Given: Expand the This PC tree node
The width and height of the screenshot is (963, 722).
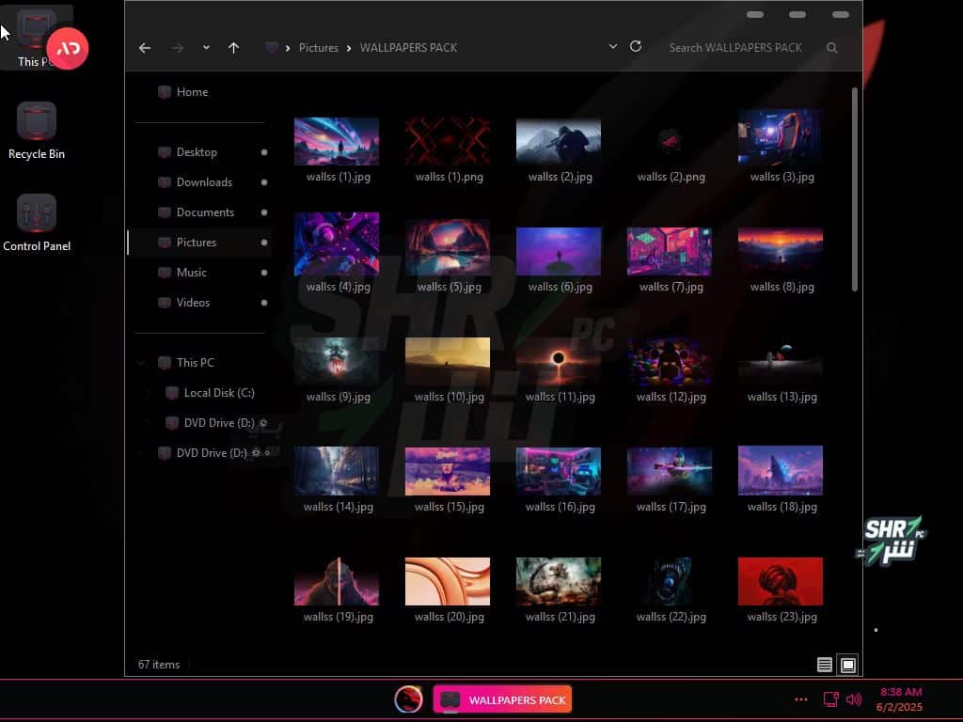Looking at the screenshot, I should 141,362.
